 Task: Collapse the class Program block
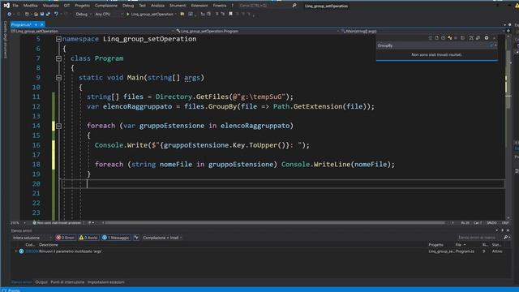tap(58, 58)
